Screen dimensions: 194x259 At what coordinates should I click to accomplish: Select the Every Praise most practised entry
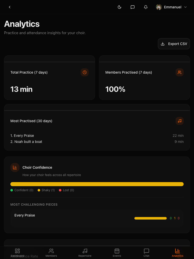[x=22, y=136]
